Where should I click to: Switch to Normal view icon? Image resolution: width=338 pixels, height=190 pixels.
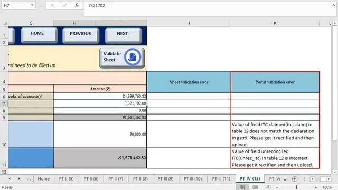point(242,187)
